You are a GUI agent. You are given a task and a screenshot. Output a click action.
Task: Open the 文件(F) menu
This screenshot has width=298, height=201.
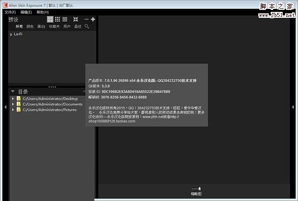point(10,12)
